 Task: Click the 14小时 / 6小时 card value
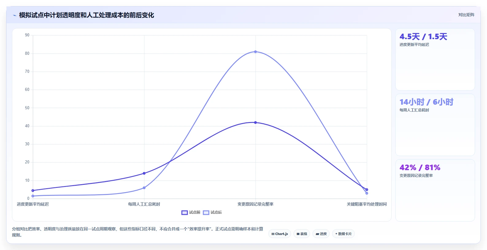(426, 102)
